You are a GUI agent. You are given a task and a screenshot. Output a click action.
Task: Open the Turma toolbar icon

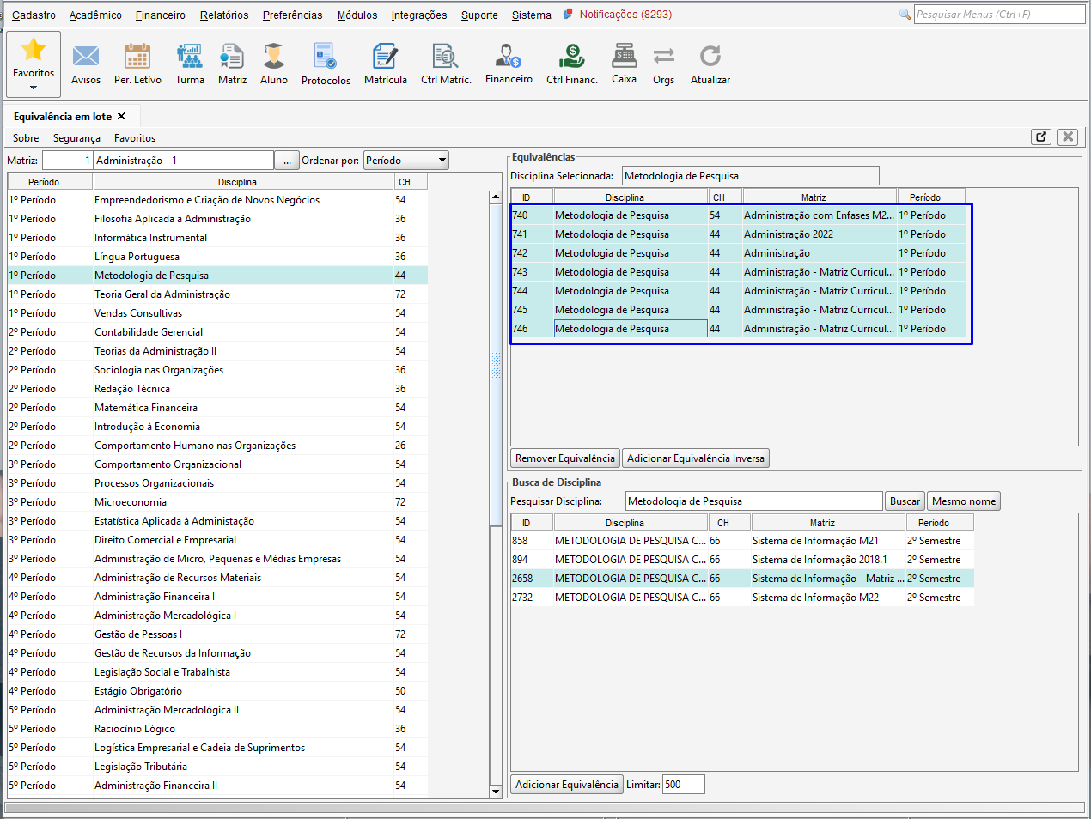(189, 58)
